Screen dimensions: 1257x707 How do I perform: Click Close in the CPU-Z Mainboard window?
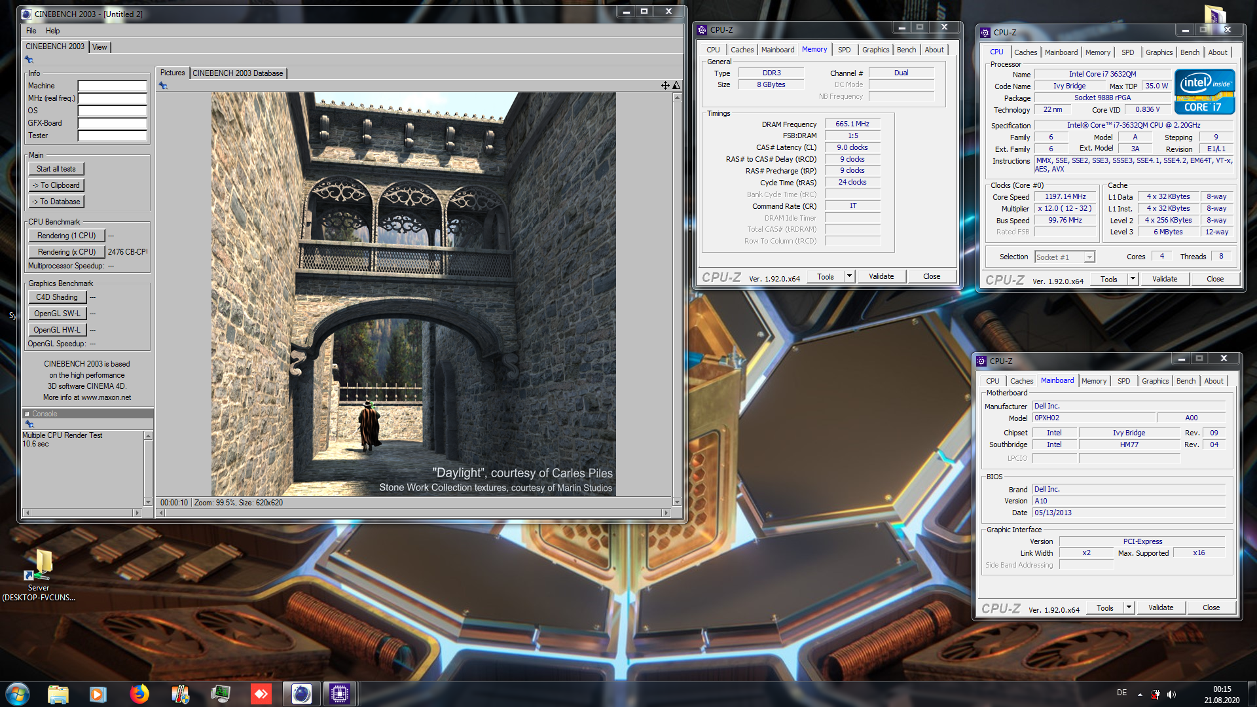click(x=1211, y=607)
